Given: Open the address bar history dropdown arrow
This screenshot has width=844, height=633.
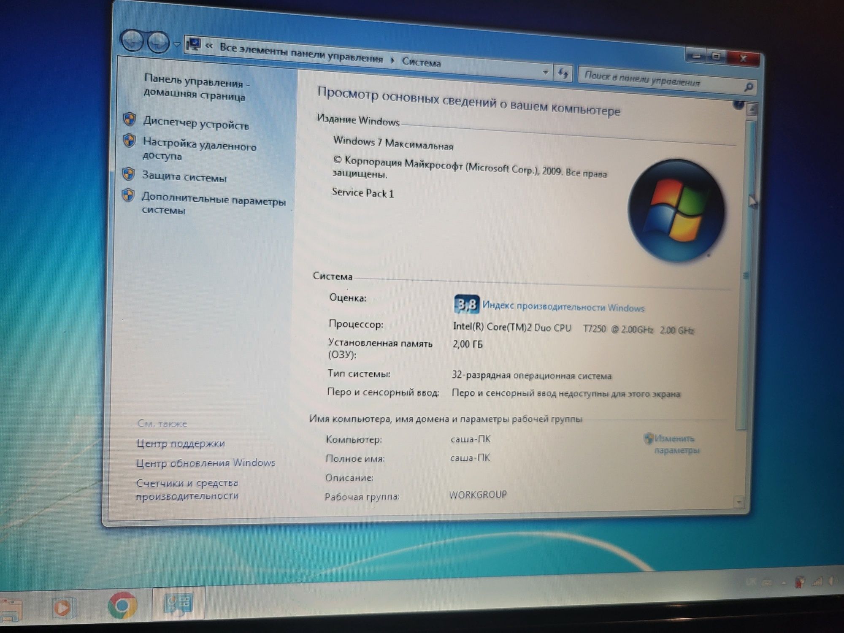Looking at the screenshot, I should point(545,72).
